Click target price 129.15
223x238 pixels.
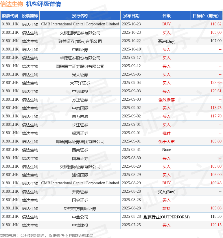point(216,225)
